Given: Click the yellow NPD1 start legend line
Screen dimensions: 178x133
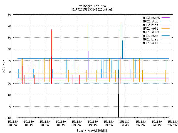Looking at the screenshot, I should click(x=165, y=32).
